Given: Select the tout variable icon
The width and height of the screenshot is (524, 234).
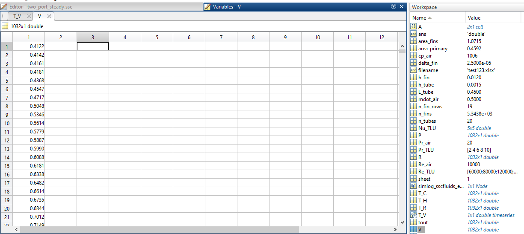Looking at the screenshot, I should pyautogui.click(x=413, y=222).
